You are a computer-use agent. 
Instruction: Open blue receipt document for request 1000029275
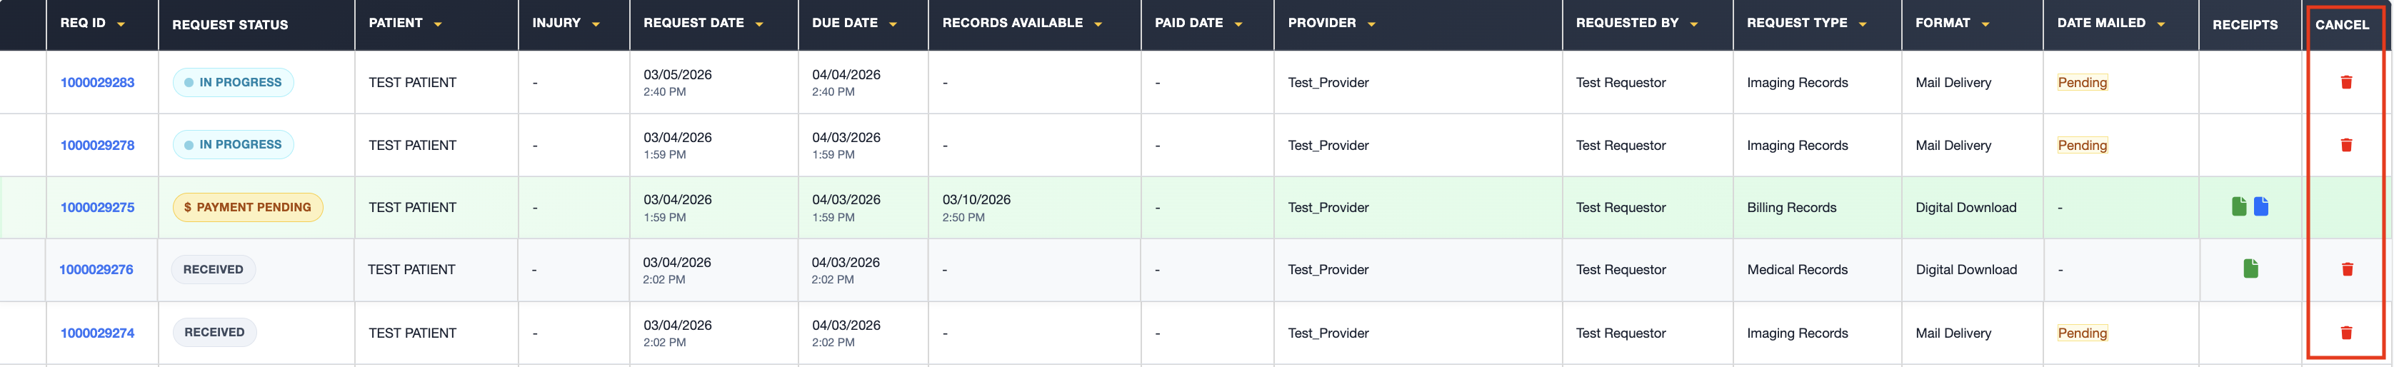[x=2260, y=206]
